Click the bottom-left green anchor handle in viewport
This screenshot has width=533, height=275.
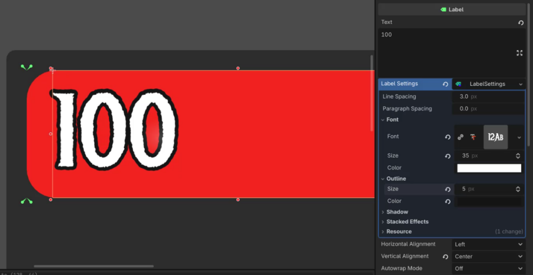pyautogui.click(x=27, y=201)
